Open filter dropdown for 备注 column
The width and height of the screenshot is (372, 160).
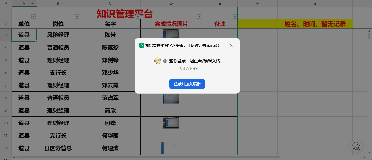[x=235, y=16]
